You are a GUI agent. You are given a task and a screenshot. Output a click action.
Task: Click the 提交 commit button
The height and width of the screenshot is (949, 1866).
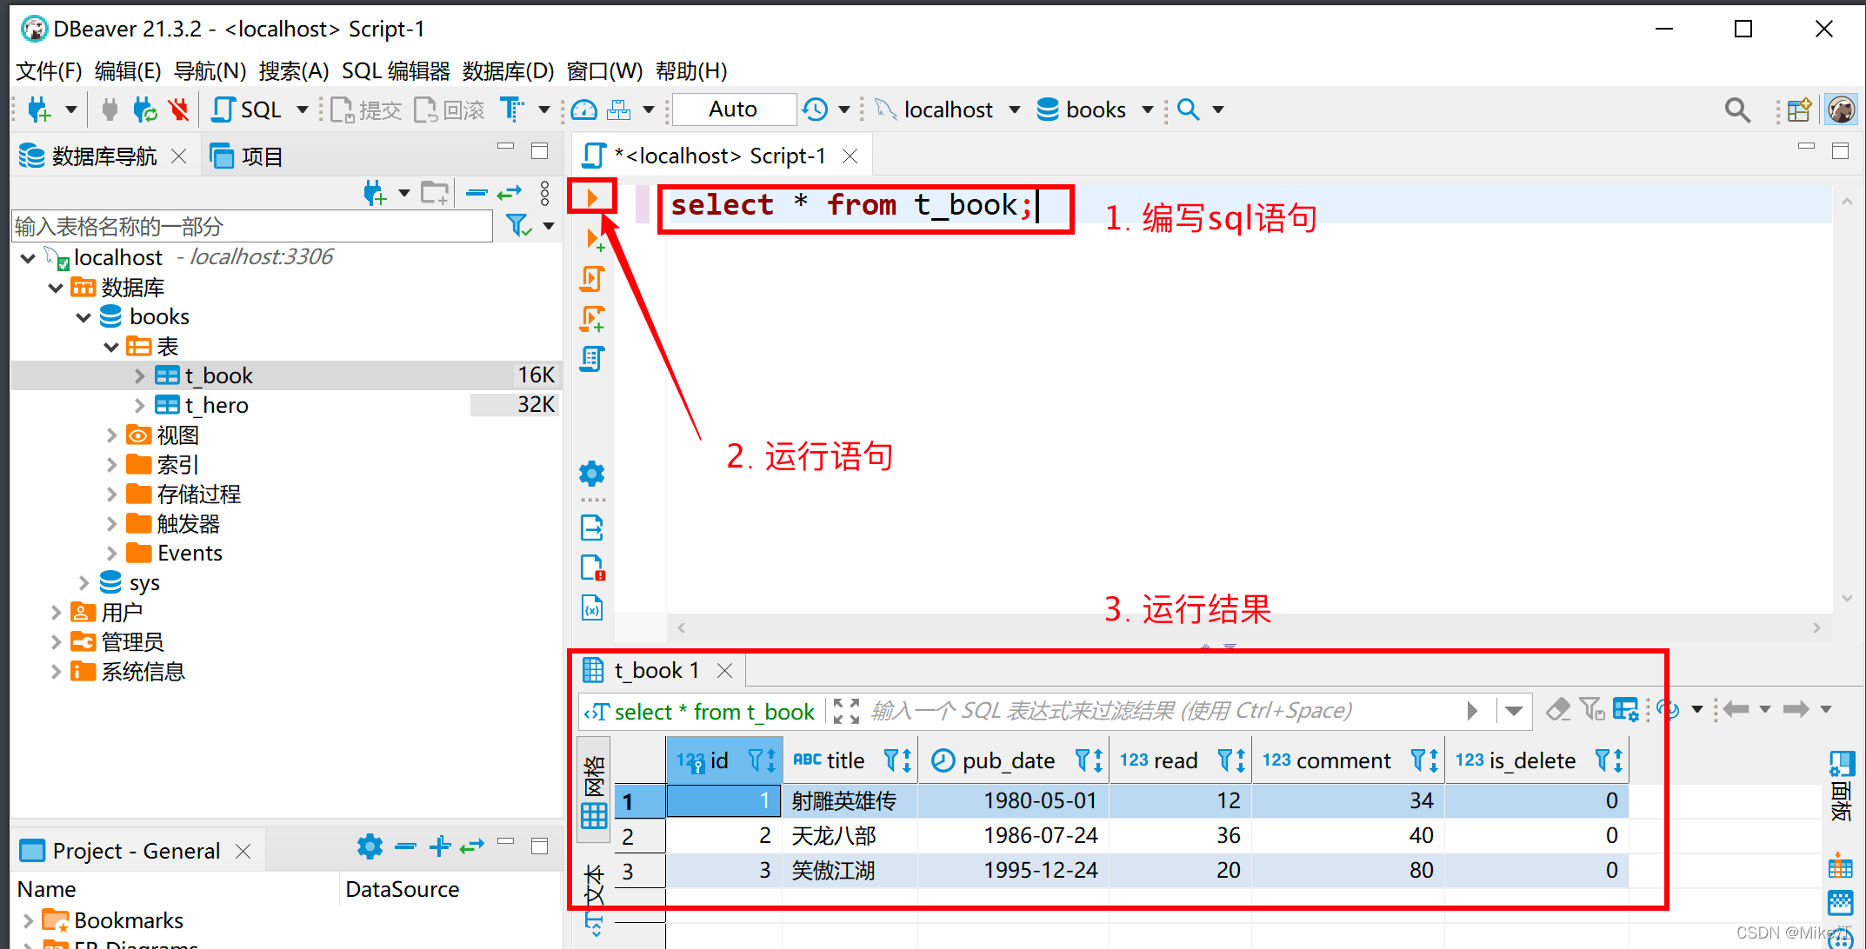pos(366,109)
